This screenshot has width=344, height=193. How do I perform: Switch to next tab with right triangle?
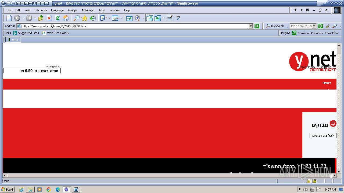point(301,10)
